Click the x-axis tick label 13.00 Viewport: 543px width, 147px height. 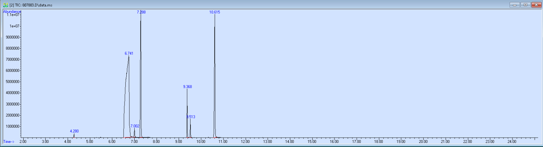pyautogui.click(x=268, y=141)
